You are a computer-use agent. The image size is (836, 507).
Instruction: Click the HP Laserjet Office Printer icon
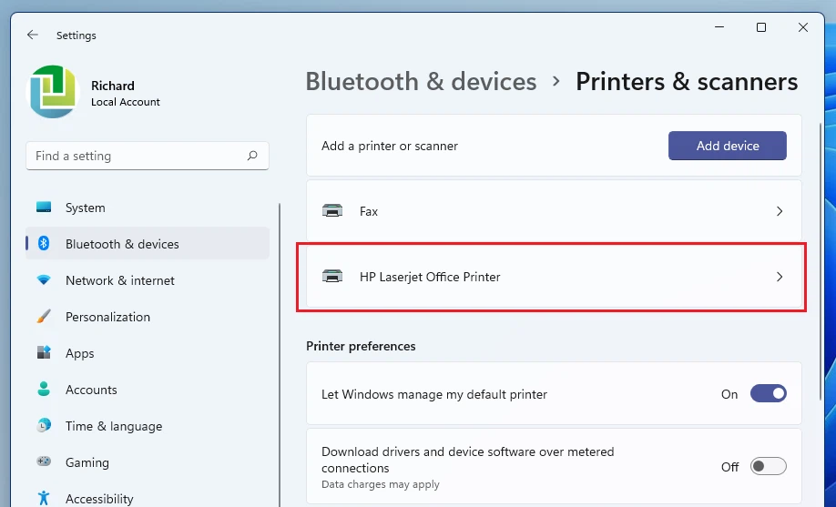[x=333, y=277]
